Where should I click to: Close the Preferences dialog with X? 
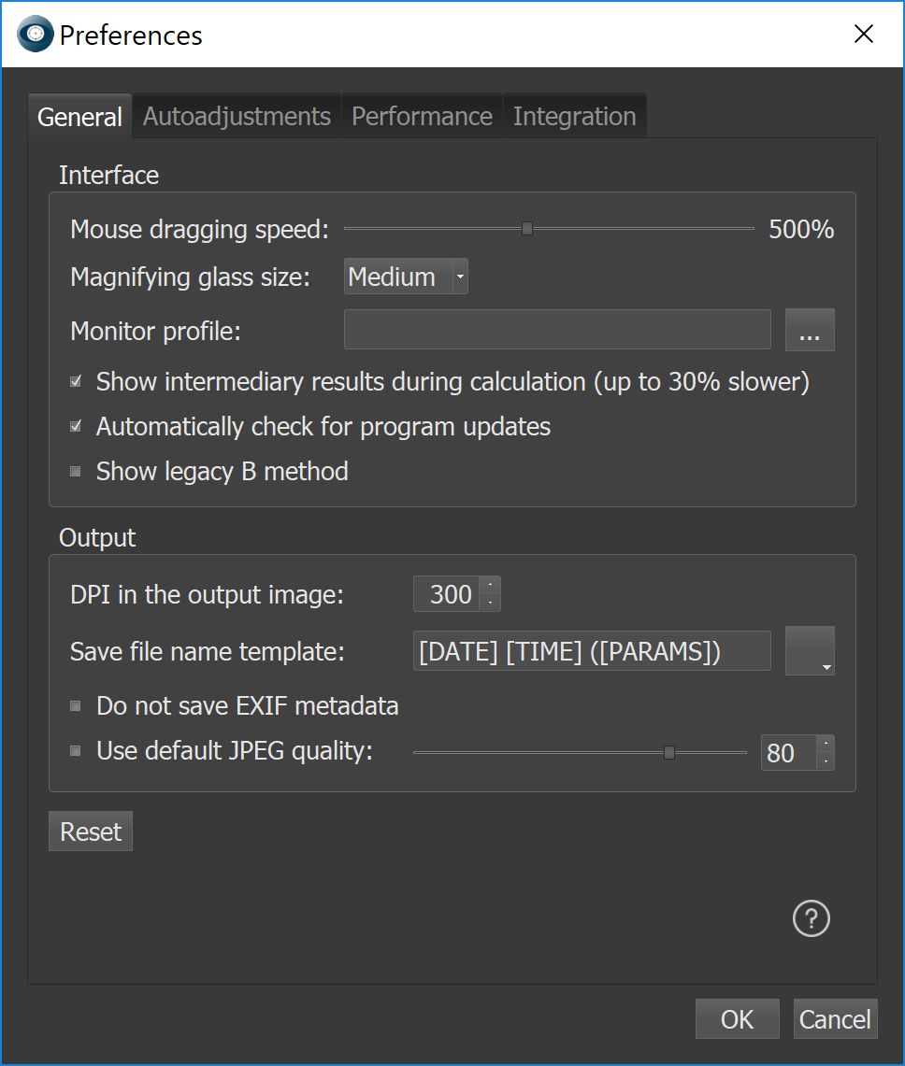[x=864, y=34]
